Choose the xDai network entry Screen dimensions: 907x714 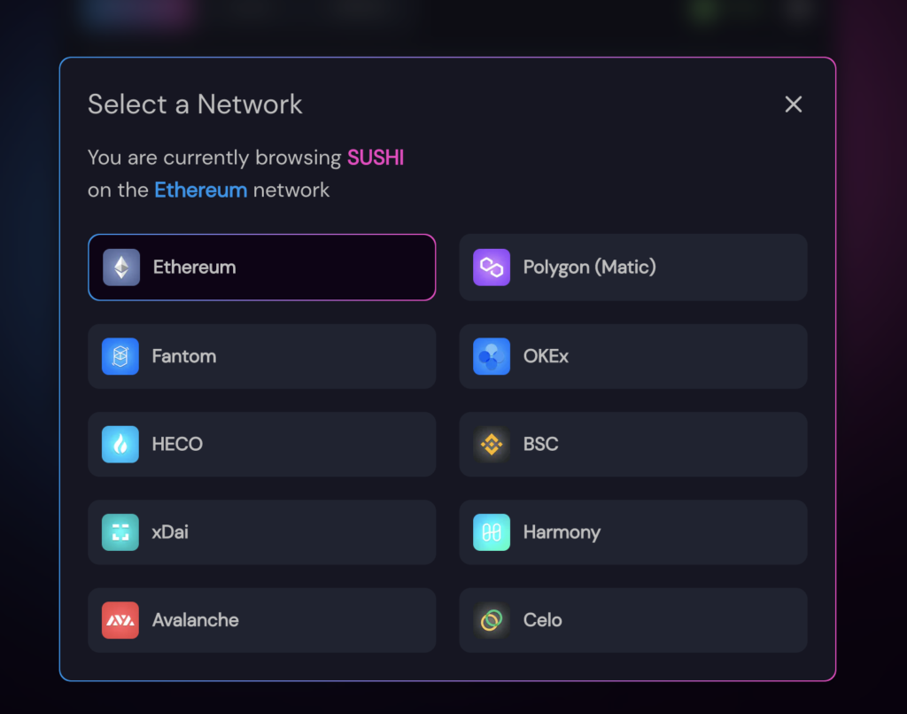click(262, 532)
